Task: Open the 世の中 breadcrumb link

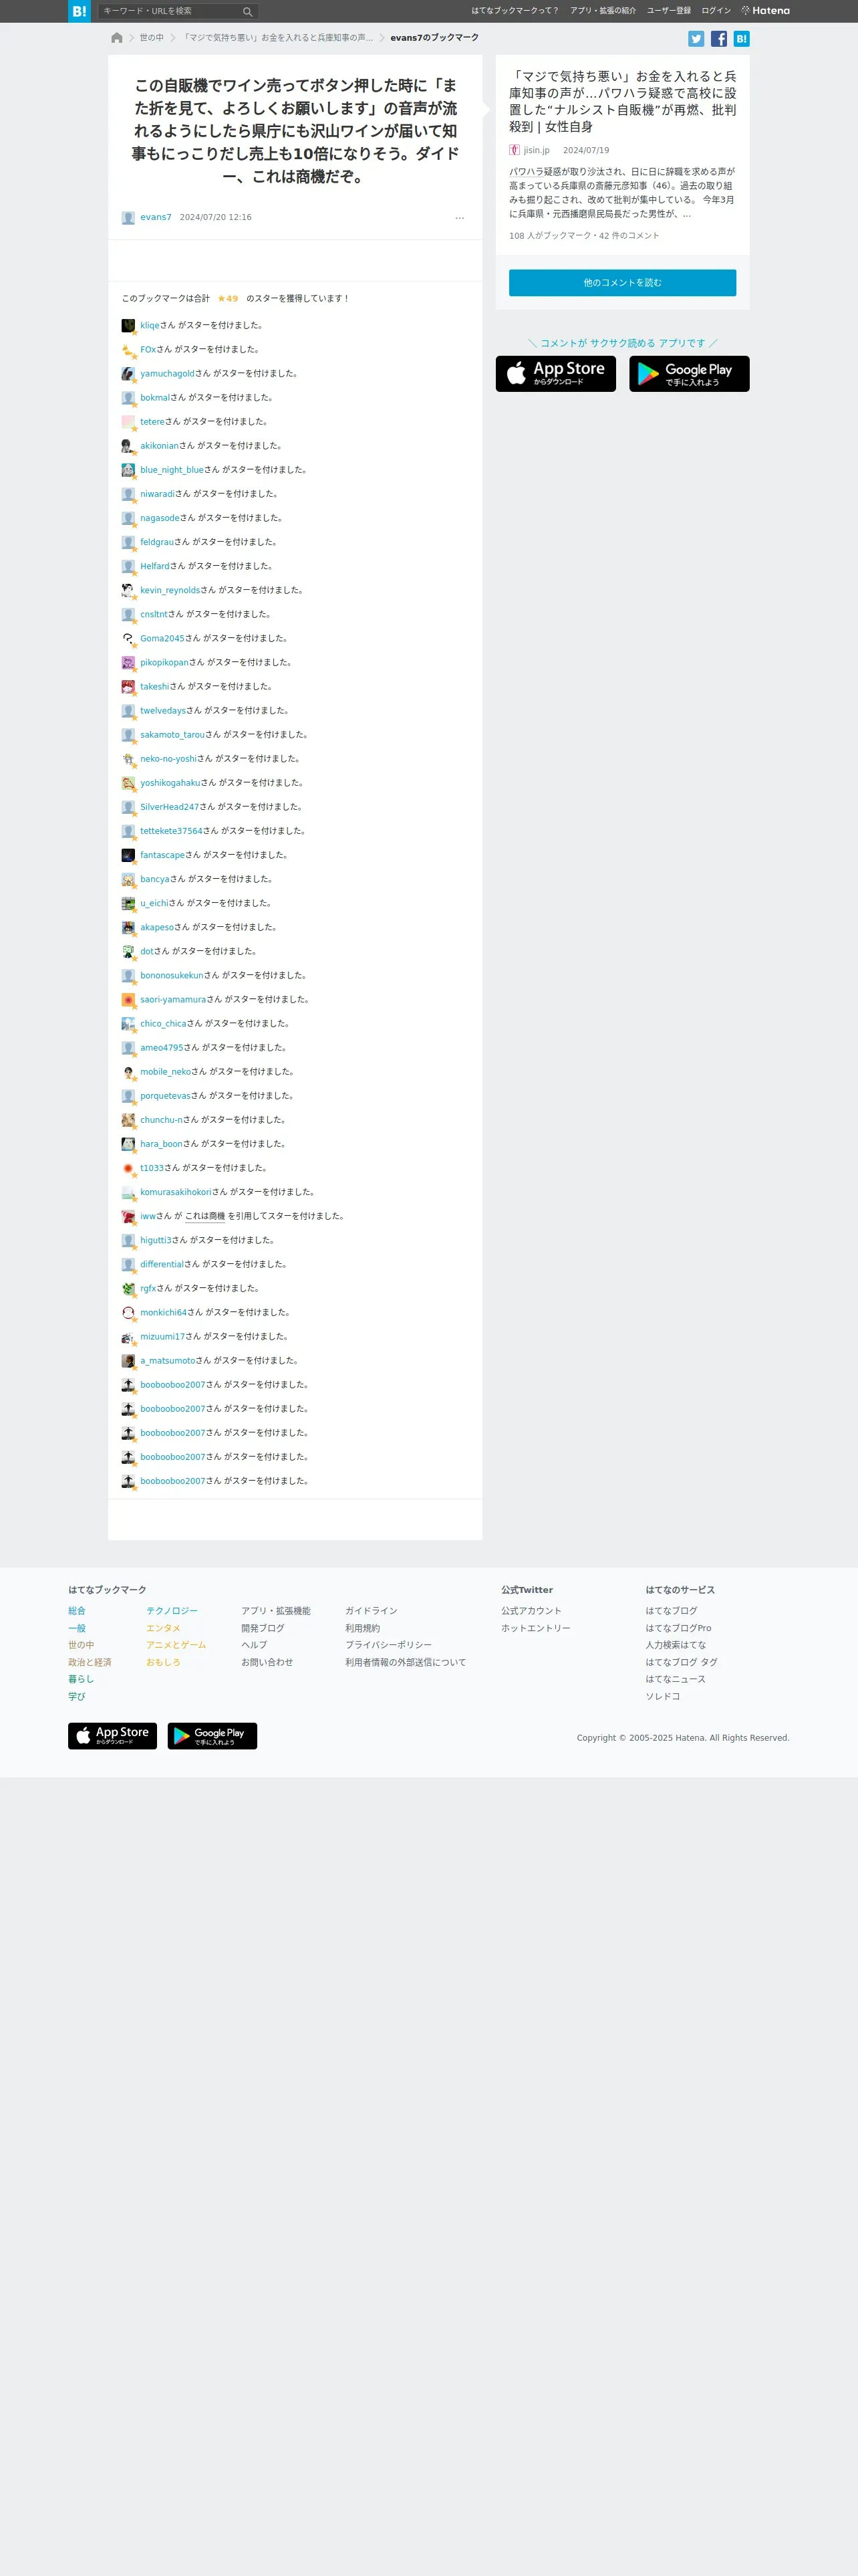Action: pos(152,38)
